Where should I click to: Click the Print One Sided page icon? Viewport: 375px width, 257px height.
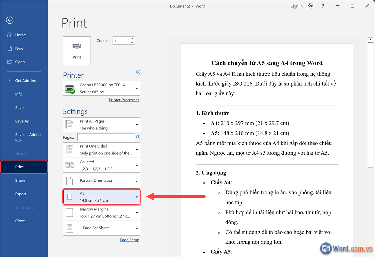click(x=70, y=149)
